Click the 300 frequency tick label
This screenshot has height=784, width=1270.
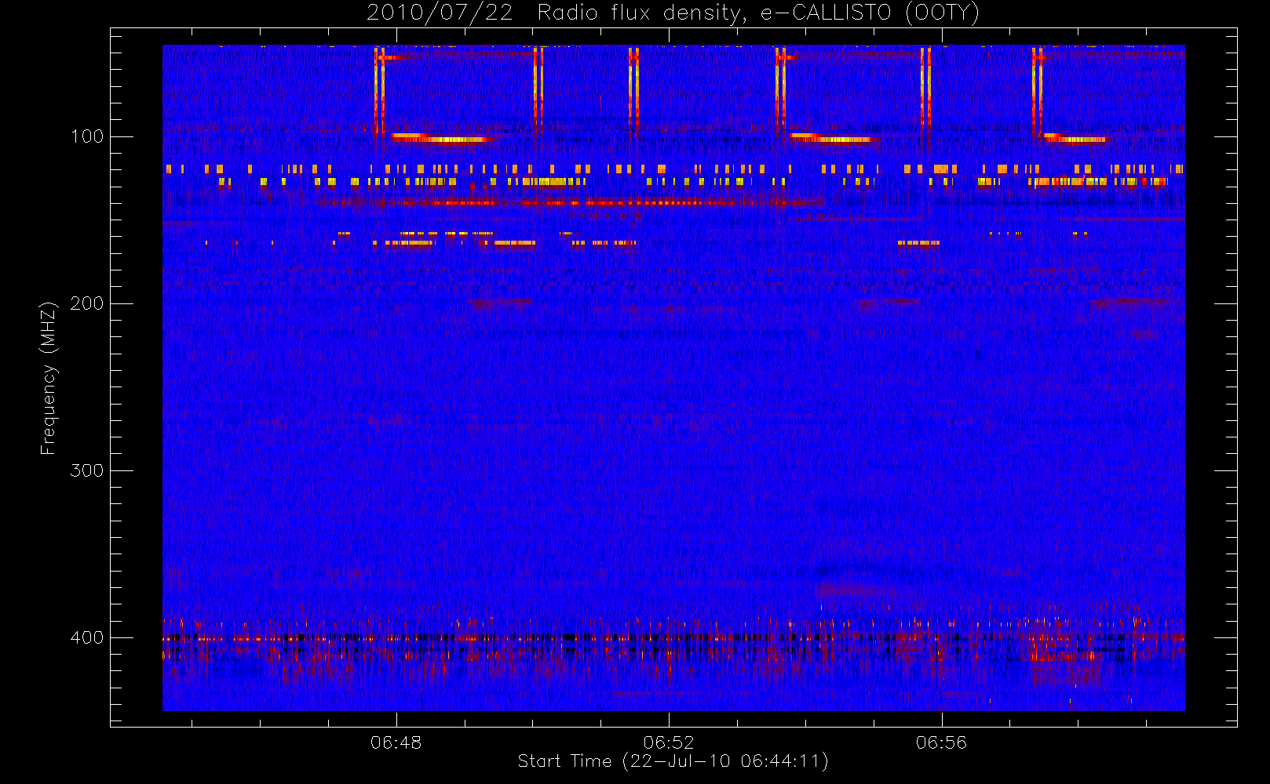(x=87, y=470)
